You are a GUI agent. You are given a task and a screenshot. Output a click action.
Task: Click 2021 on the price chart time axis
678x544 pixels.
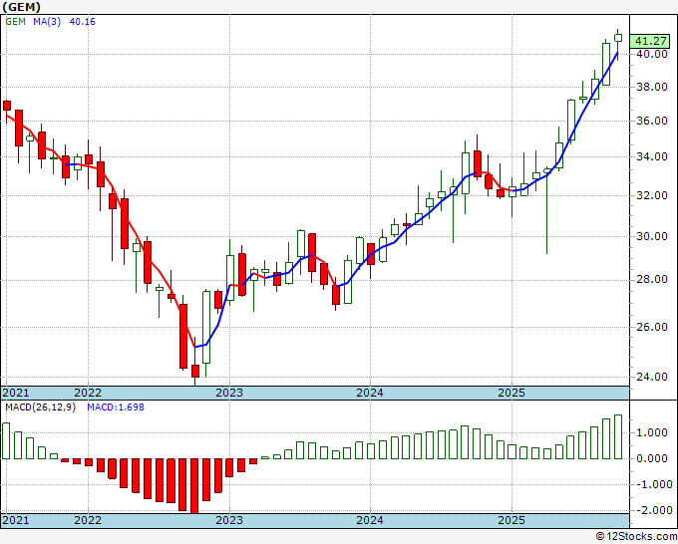16,393
